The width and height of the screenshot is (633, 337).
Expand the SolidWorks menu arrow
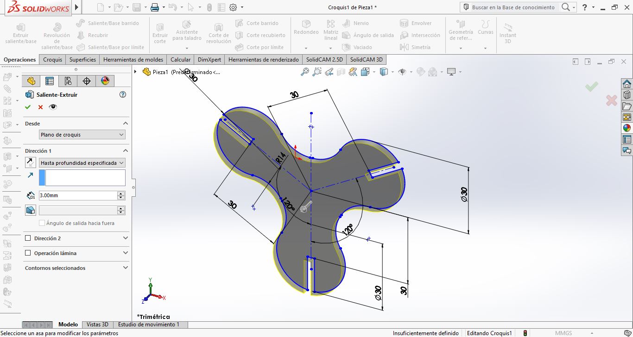pyautogui.click(x=76, y=7)
